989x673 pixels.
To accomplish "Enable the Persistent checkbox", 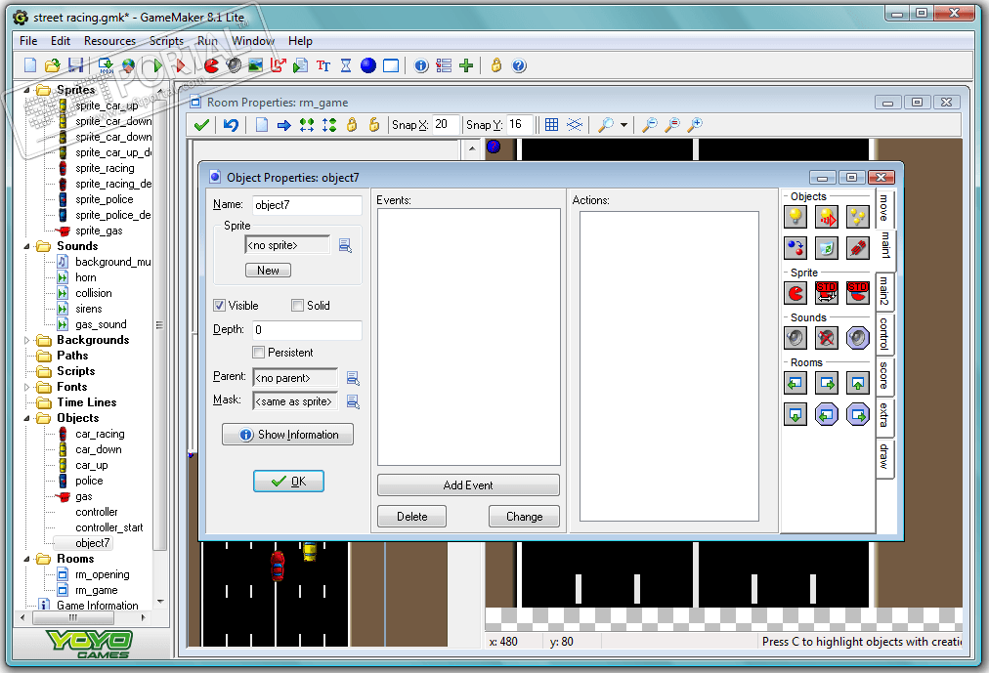I will pos(258,353).
